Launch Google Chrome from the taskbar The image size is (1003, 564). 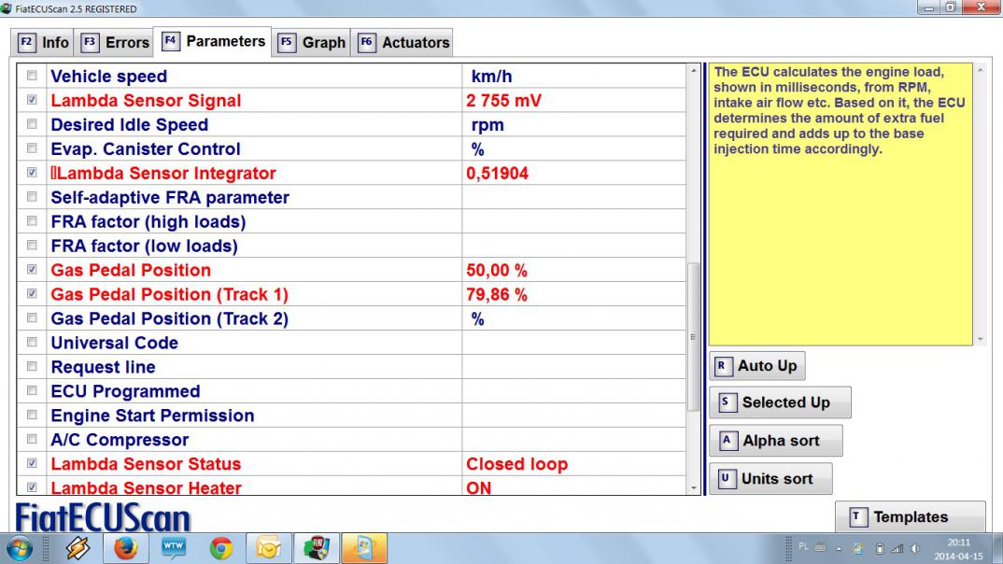pyautogui.click(x=221, y=548)
